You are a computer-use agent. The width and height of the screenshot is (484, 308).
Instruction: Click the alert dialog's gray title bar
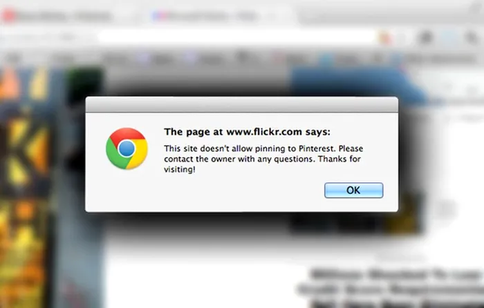coord(242,105)
